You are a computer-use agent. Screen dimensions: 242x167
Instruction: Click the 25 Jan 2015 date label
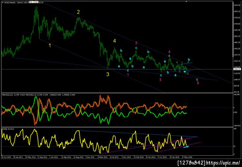pos(175,157)
